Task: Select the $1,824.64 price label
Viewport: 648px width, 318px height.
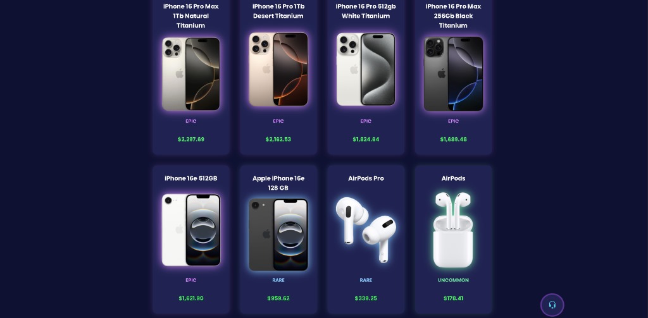Action: click(x=366, y=139)
